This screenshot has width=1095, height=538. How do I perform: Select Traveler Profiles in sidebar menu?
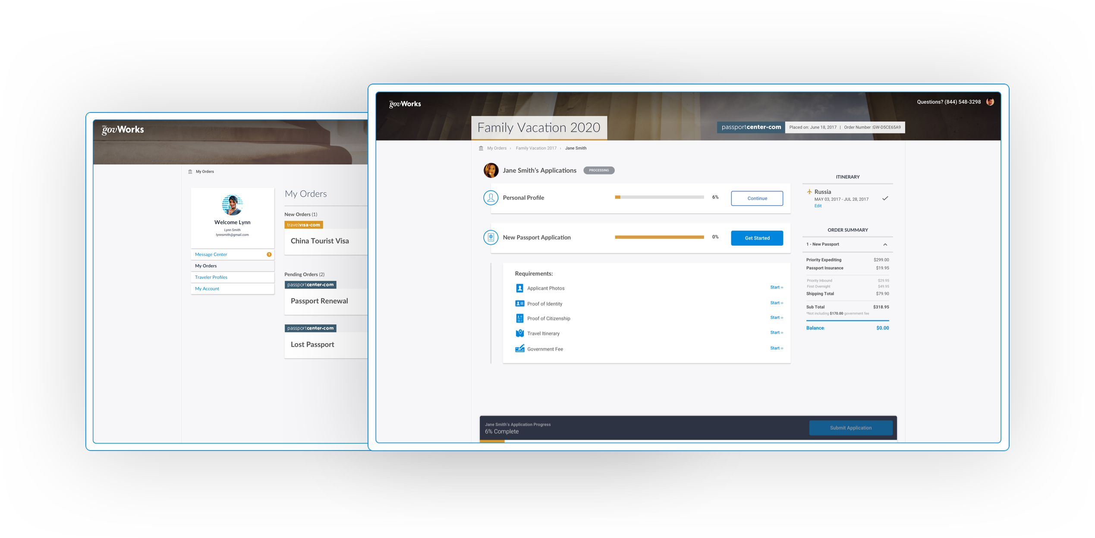(x=211, y=277)
